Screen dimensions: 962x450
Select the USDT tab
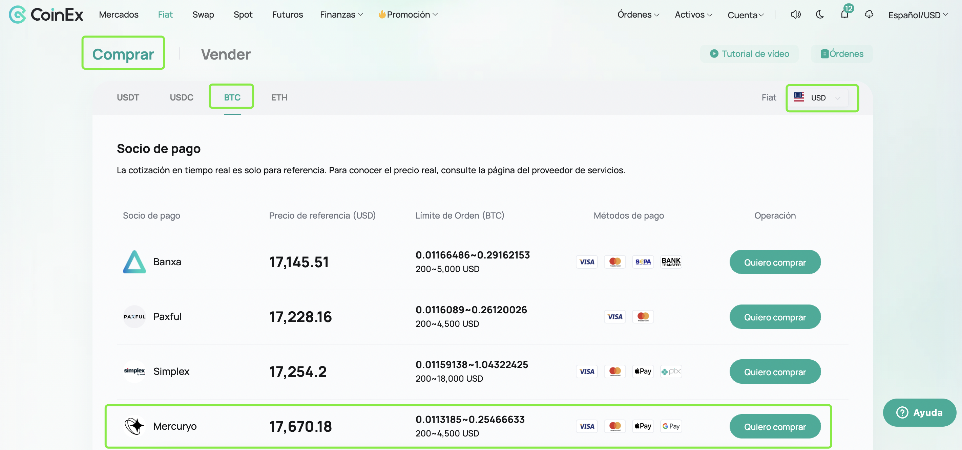tap(128, 97)
